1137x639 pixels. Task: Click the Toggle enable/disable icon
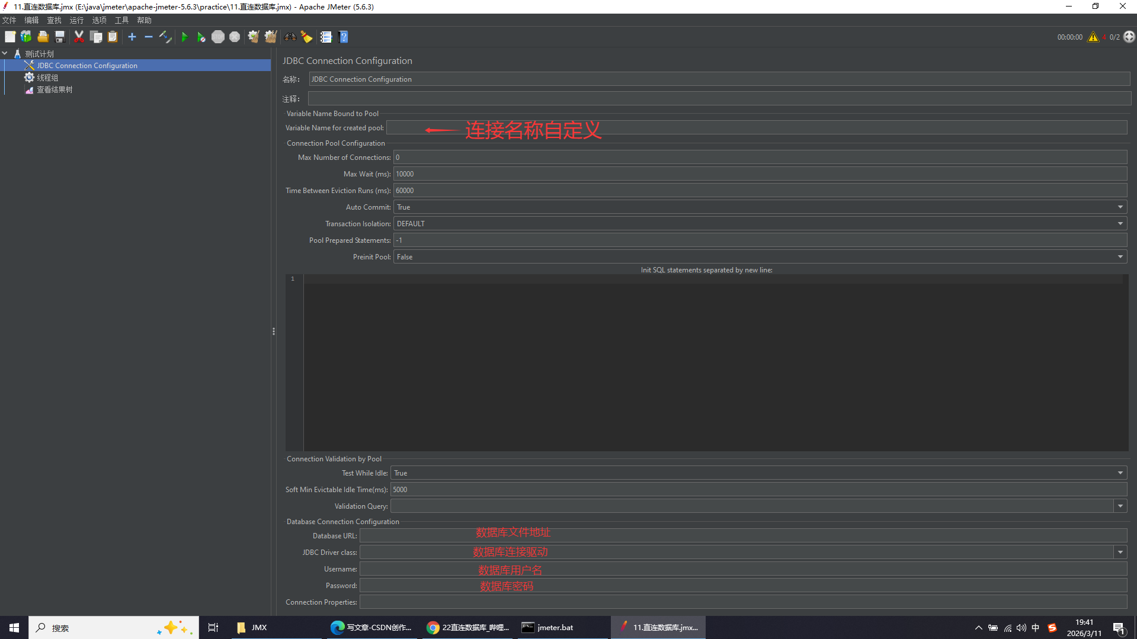point(165,37)
